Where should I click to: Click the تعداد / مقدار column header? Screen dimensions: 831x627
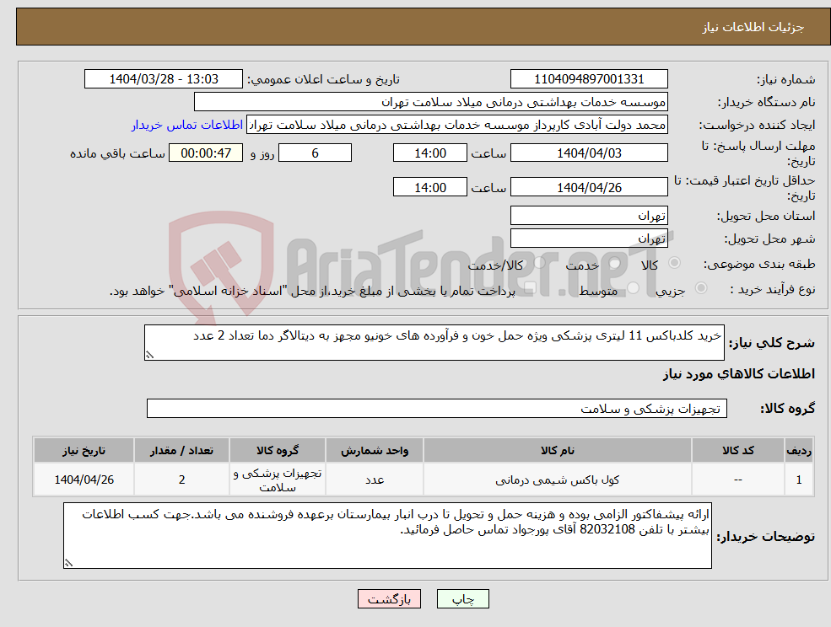181,450
